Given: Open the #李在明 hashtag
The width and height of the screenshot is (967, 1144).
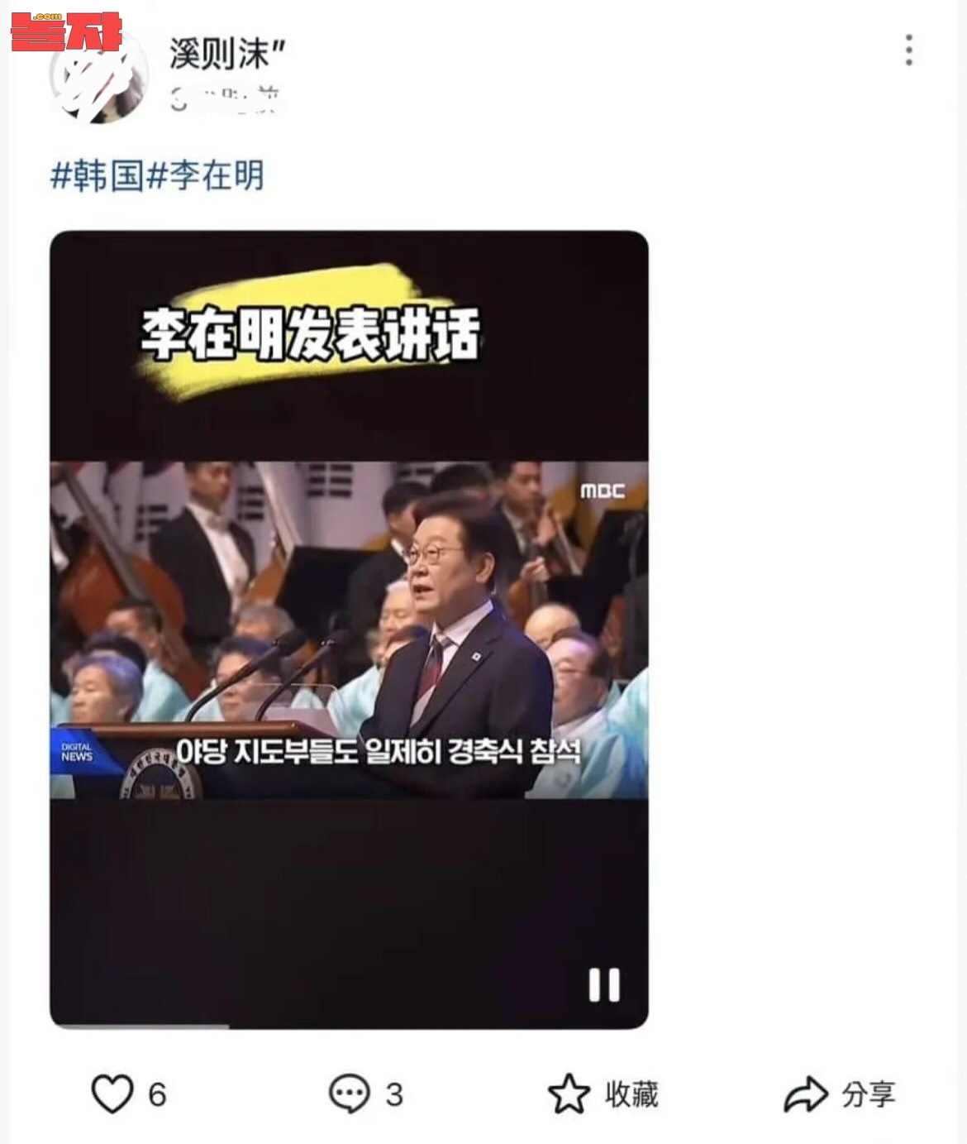Looking at the screenshot, I should click(206, 175).
